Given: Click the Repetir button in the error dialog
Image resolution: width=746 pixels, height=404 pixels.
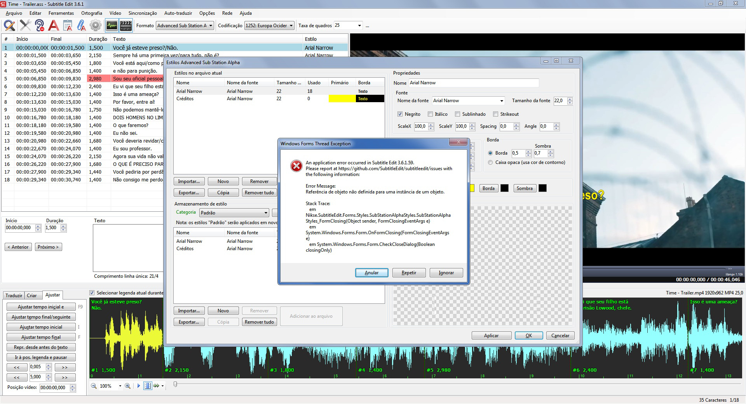Looking at the screenshot, I should [409, 272].
